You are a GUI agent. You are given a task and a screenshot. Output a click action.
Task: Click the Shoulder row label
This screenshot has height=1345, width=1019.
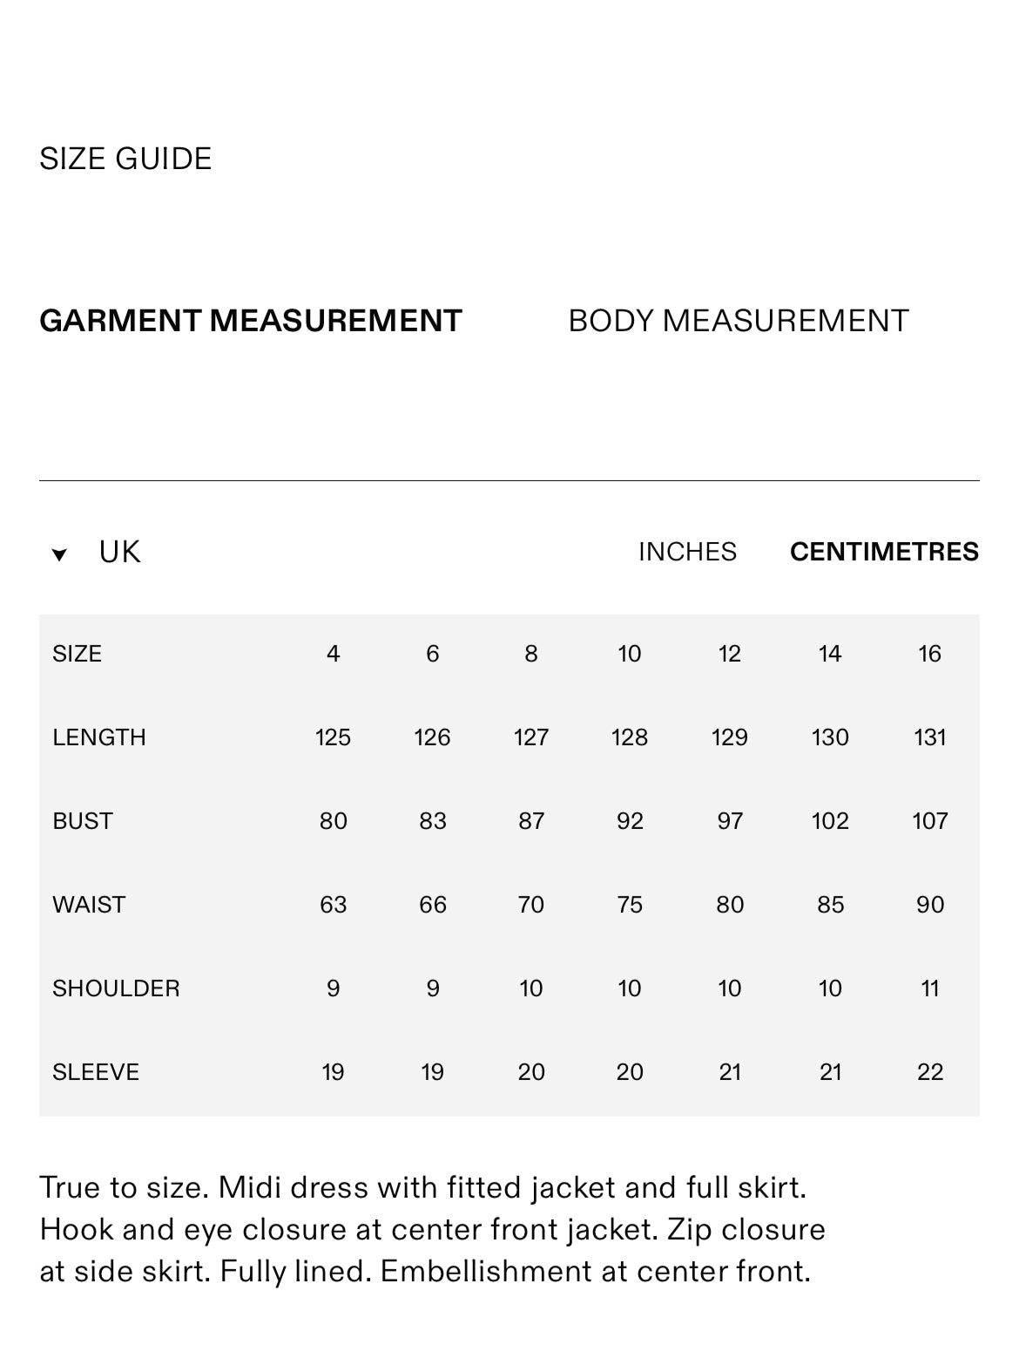[x=116, y=988]
